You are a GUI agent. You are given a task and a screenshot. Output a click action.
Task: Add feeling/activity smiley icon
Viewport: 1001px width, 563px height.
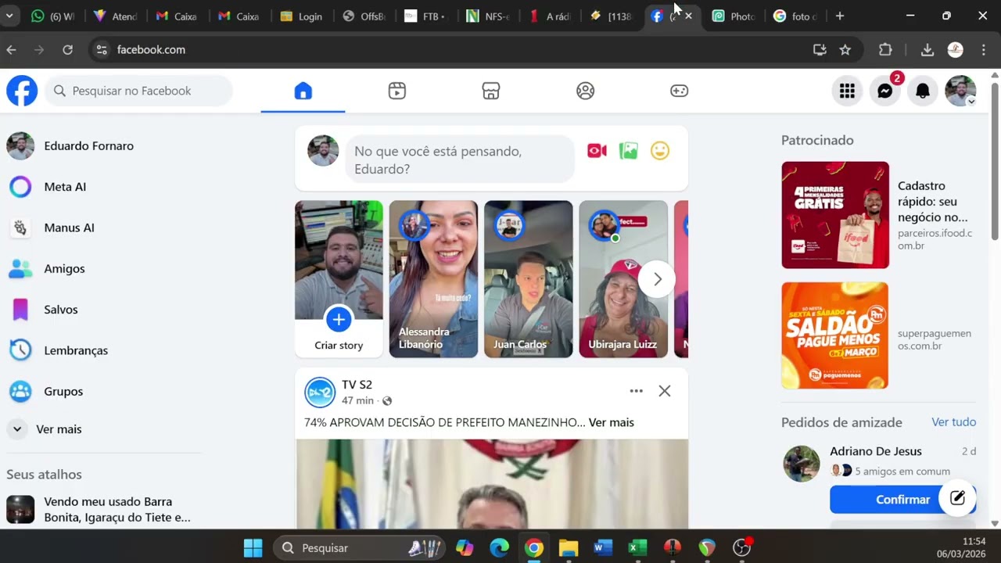point(660,151)
